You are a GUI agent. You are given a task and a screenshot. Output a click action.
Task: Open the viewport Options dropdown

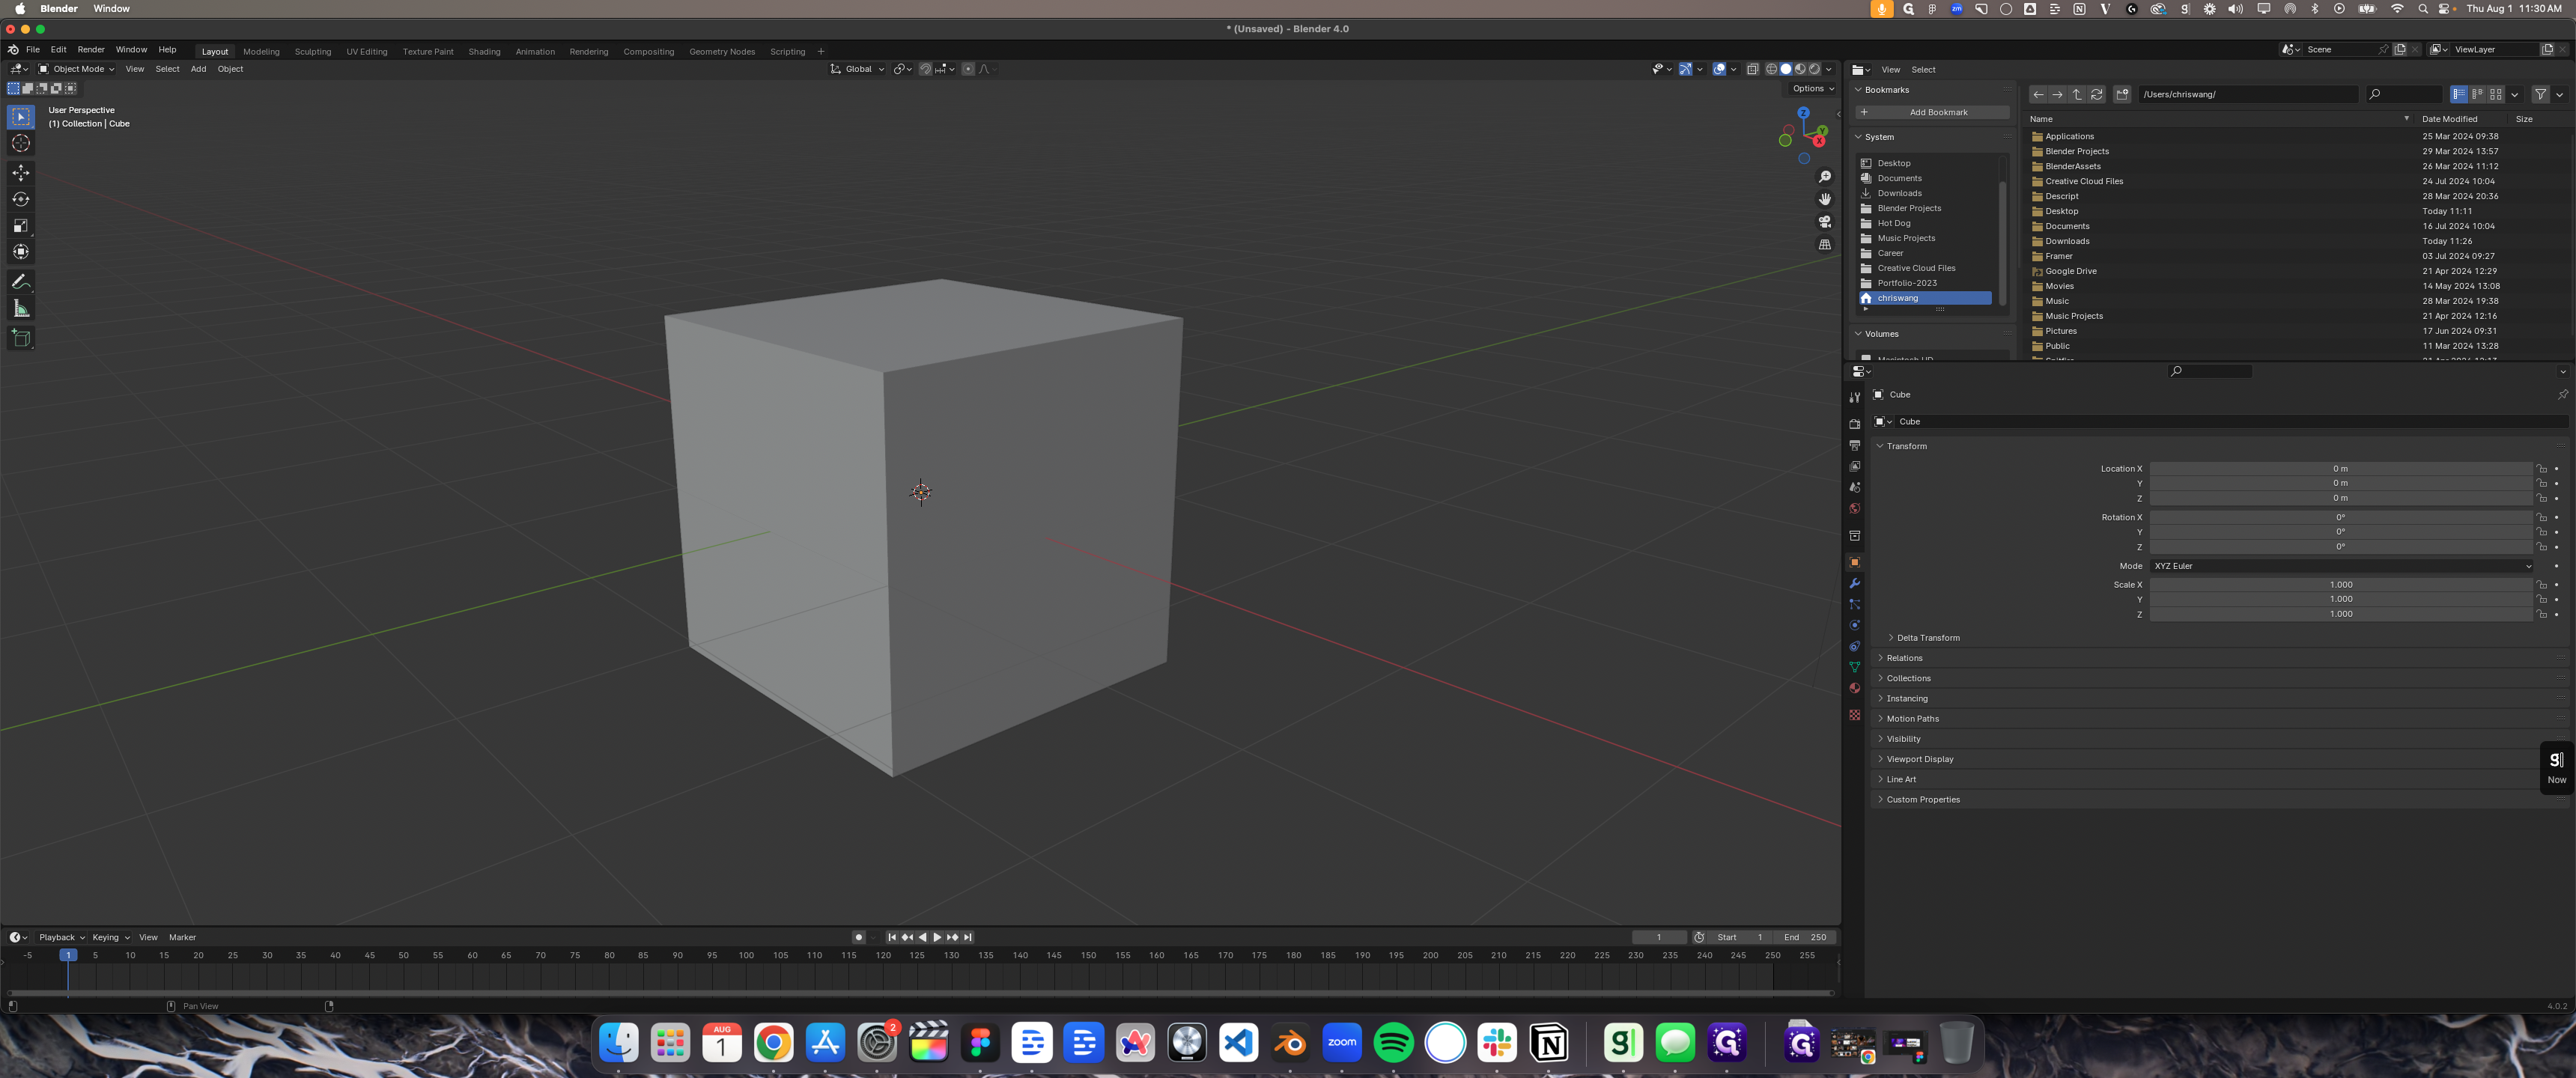[x=1813, y=88]
